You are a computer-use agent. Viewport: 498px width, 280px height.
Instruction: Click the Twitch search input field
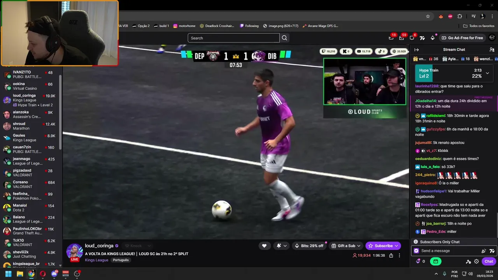coord(233,38)
